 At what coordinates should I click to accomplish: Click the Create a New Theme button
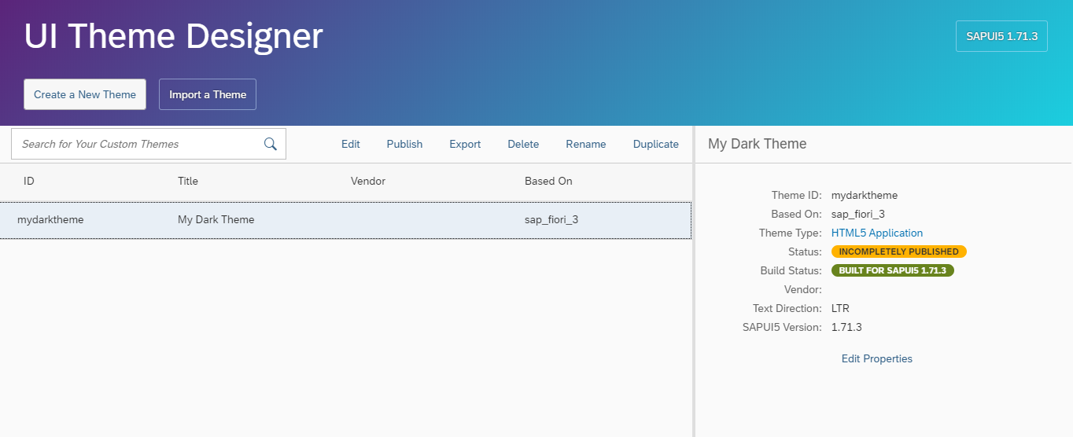[85, 94]
